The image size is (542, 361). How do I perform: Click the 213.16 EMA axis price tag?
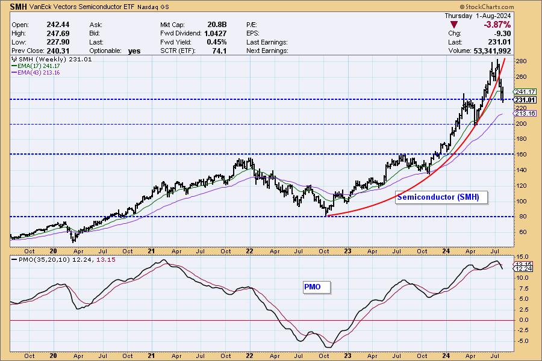click(525, 114)
